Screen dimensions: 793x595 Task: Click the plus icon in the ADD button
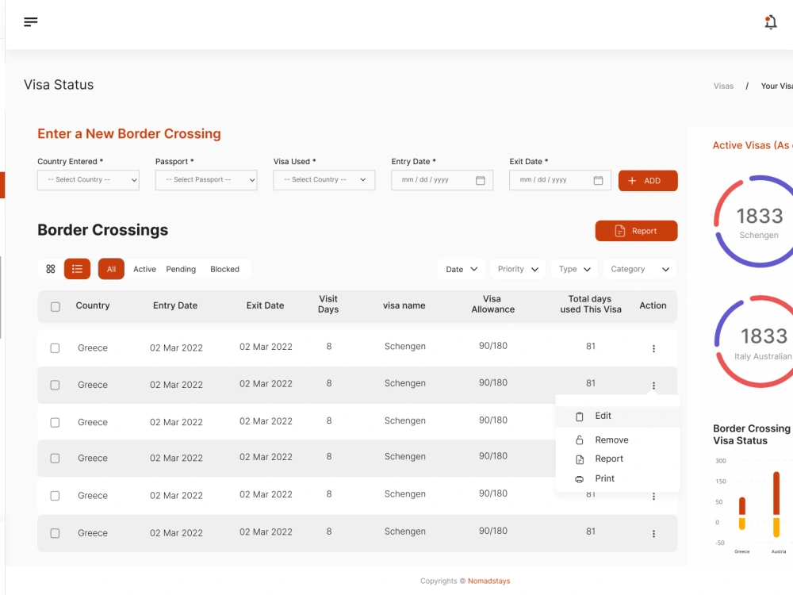[632, 181]
